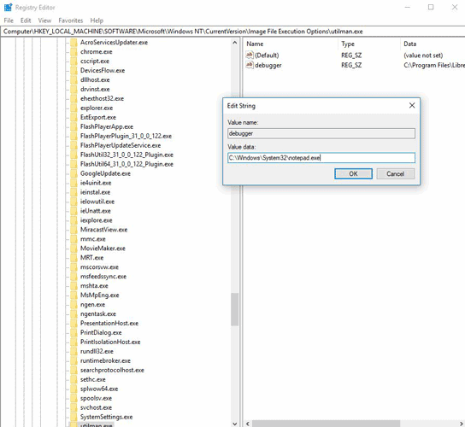Confirm the edit with the OK button

(353, 173)
